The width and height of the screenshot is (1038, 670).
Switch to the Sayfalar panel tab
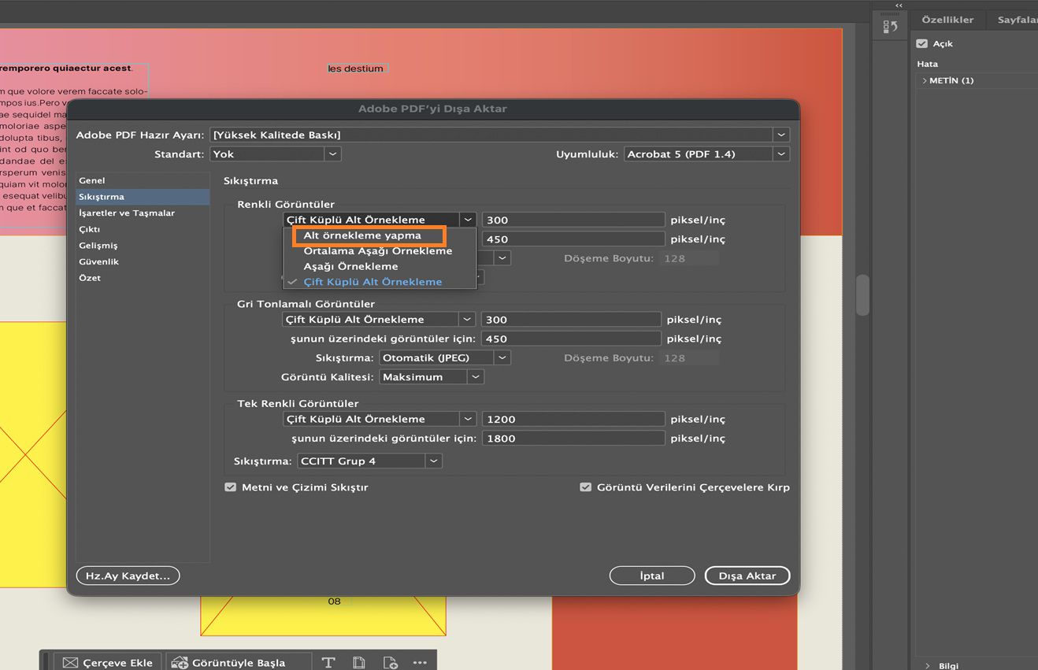click(x=1017, y=20)
